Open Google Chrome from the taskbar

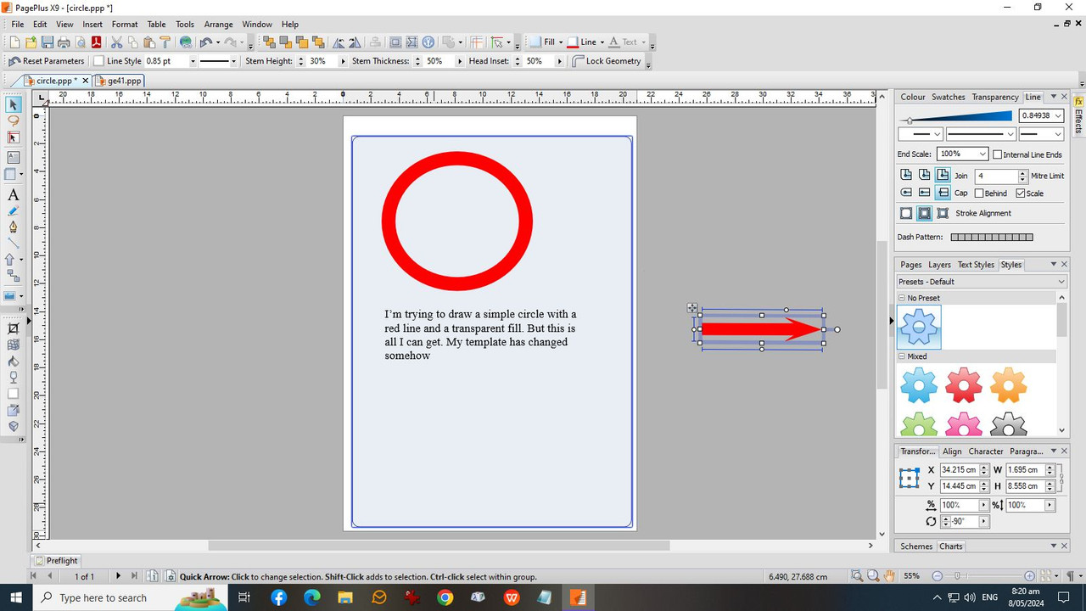coord(445,597)
